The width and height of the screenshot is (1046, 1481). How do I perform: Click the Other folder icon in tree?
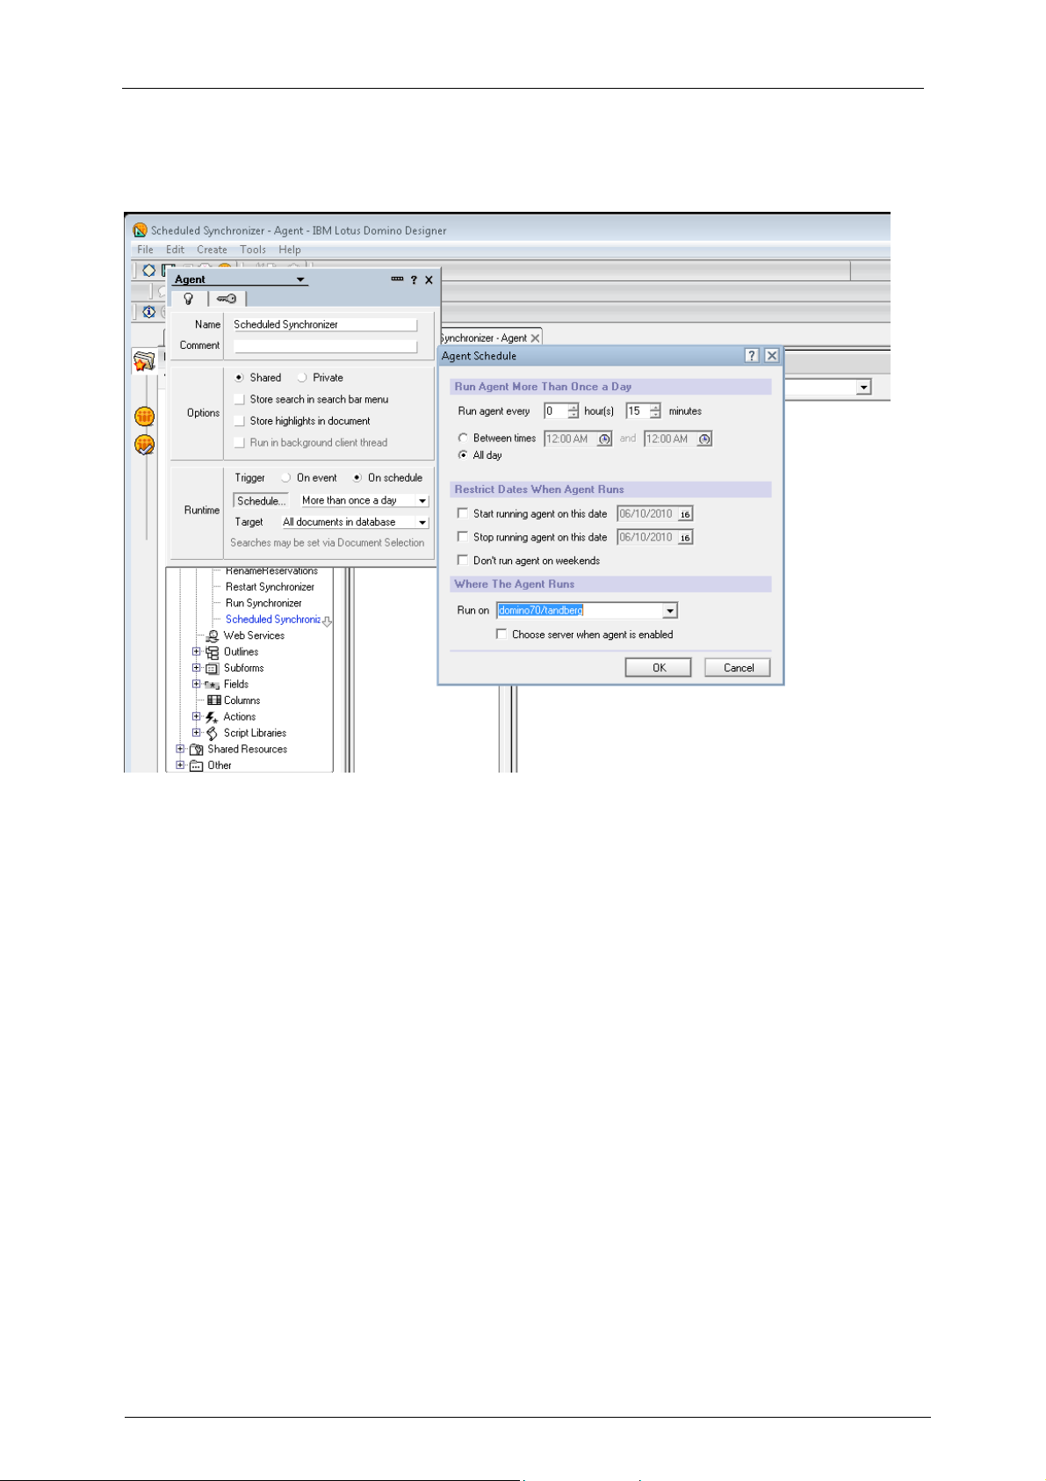[197, 766]
